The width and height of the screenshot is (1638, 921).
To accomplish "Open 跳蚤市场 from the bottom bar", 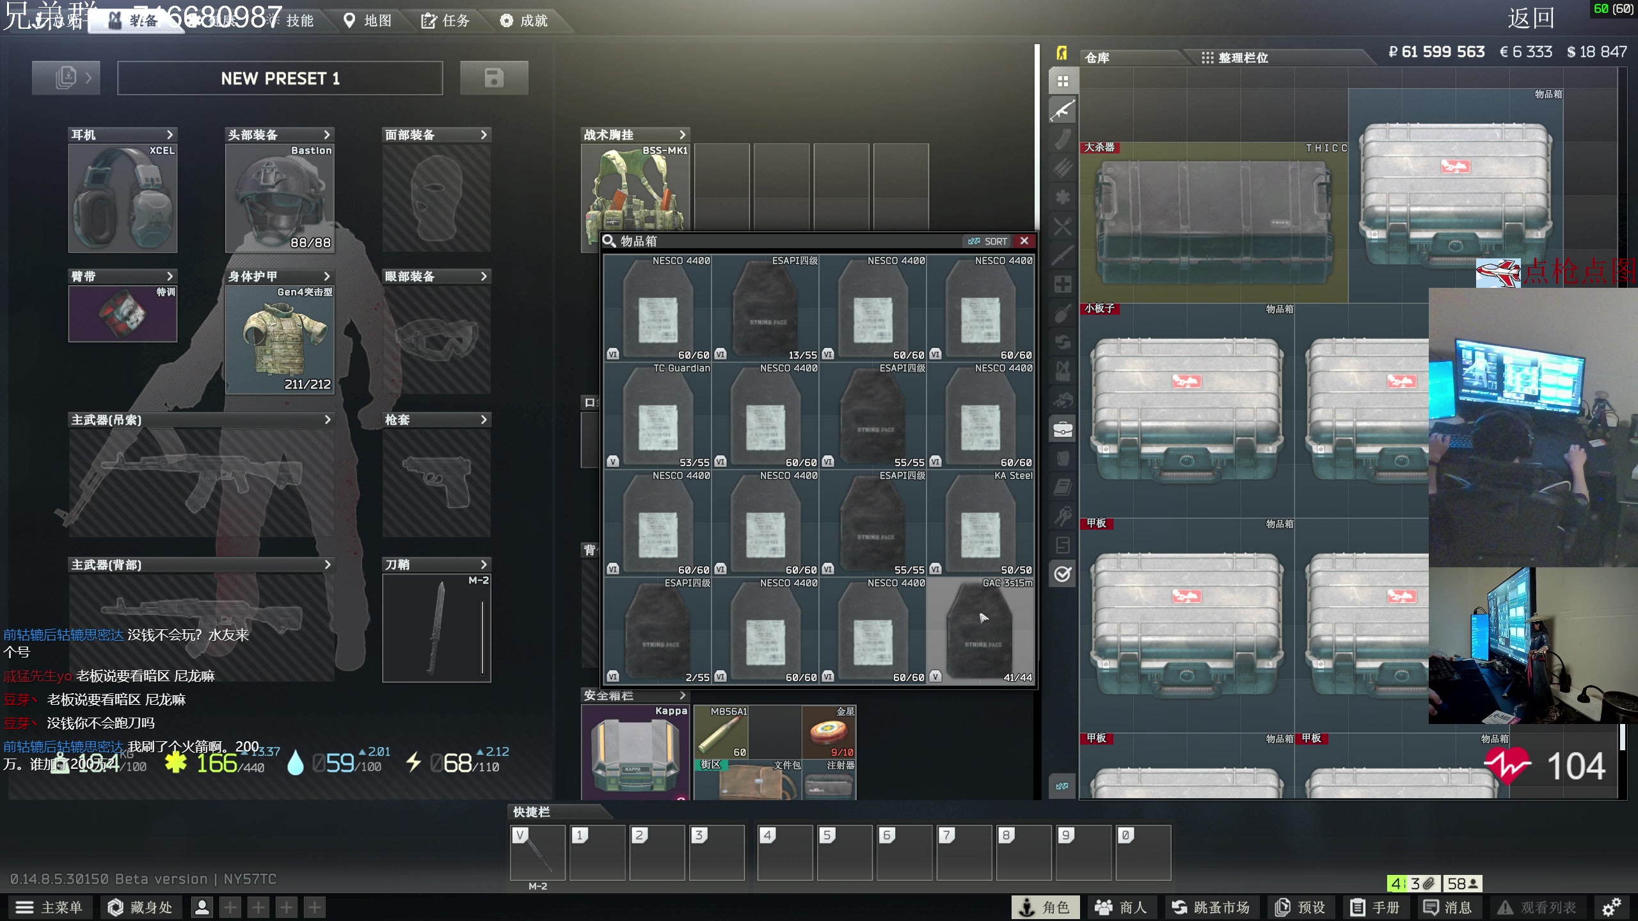I will click(1211, 907).
